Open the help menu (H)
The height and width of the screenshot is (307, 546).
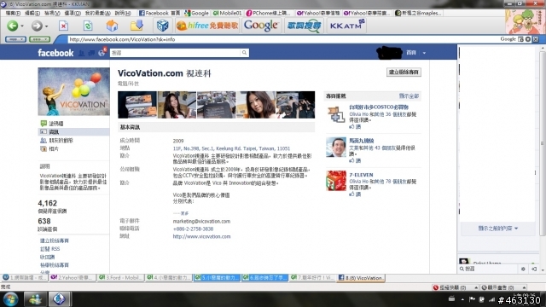tap(123, 13)
